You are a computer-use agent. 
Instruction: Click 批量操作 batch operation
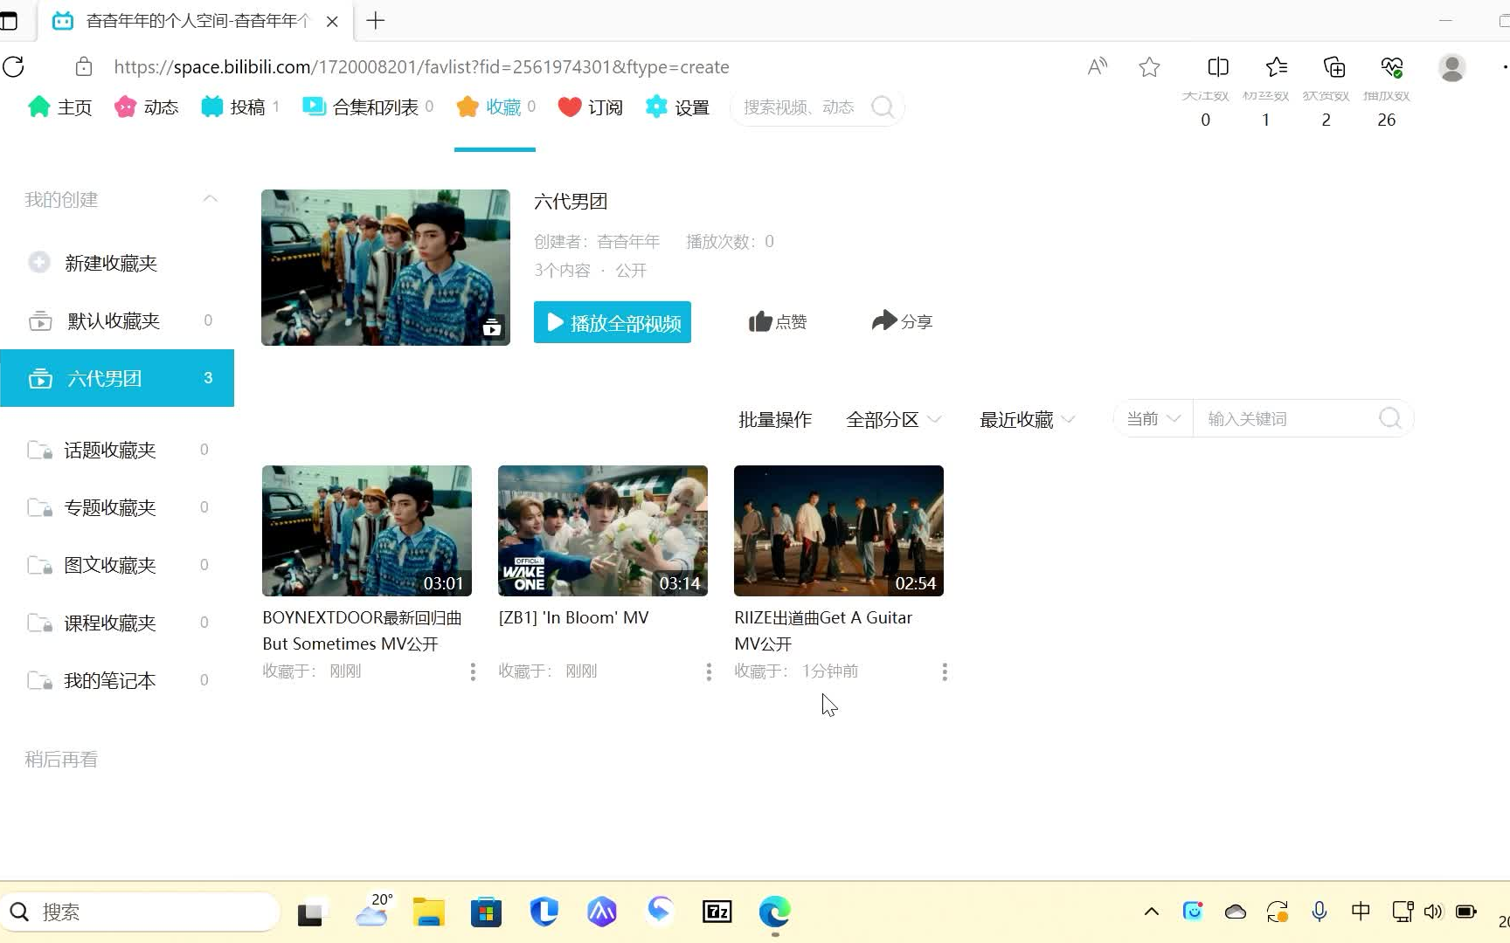(x=775, y=419)
